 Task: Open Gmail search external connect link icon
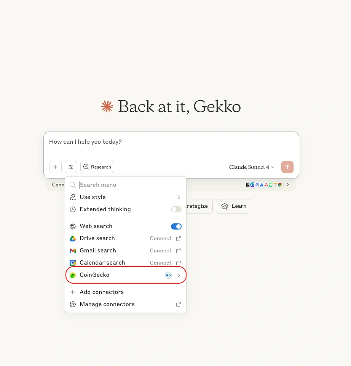point(179,251)
